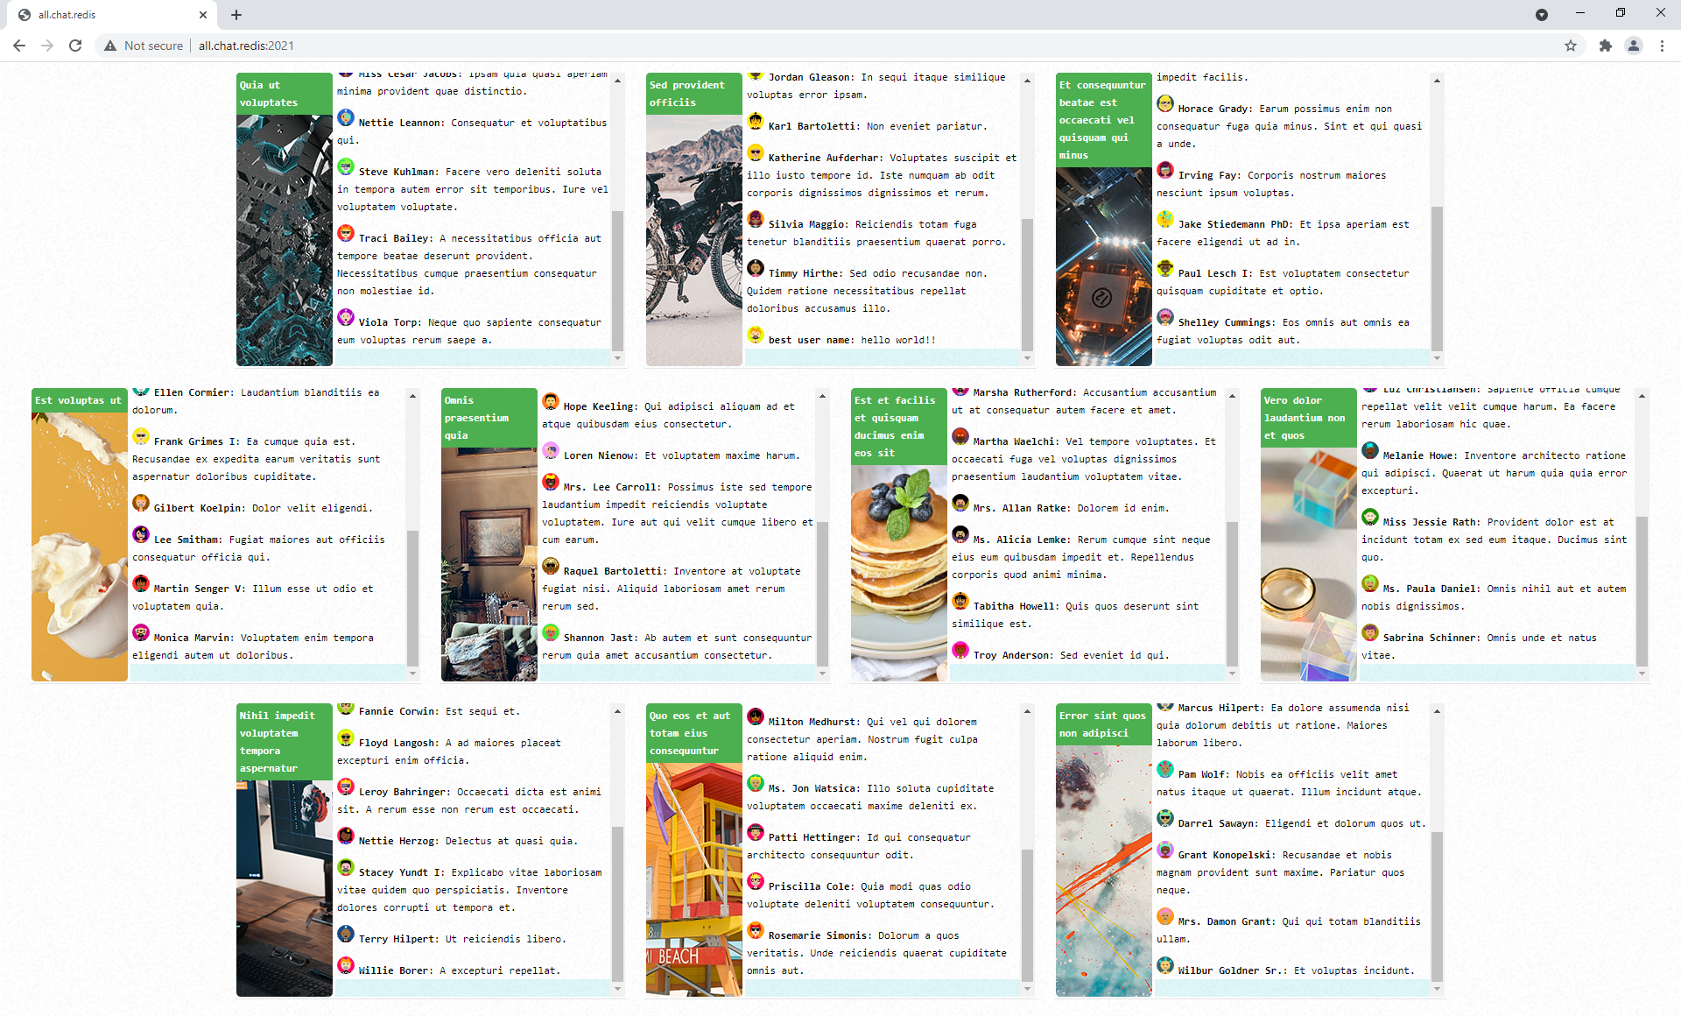The height and width of the screenshot is (1016, 1681).
Task: Click the Not secure site info button
Action: click(144, 46)
